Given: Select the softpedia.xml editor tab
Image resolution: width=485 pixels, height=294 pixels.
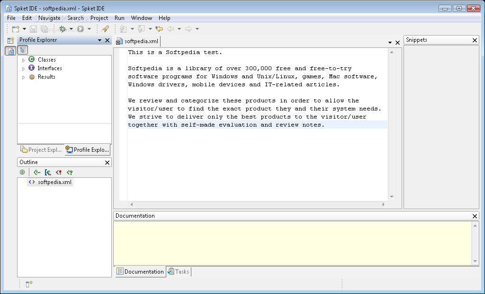Looking at the screenshot, I should click(x=137, y=41).
